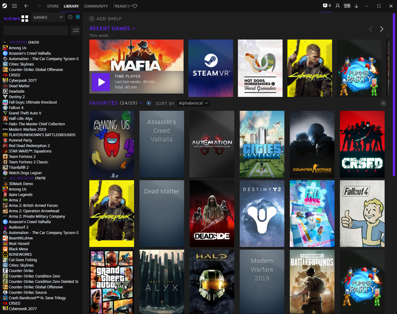The width and height of the screenshot is (397, 314).
Task: Open Hot Dogs Horseshoes Hand Grenades tile
Action: coord(260,68)
